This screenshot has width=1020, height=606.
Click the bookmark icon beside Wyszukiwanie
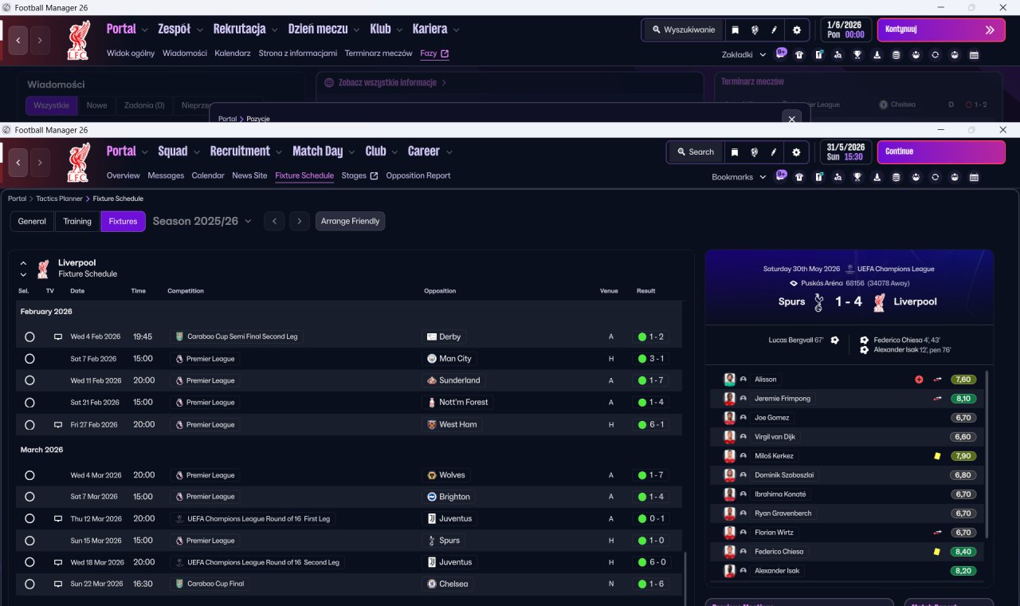735,30
